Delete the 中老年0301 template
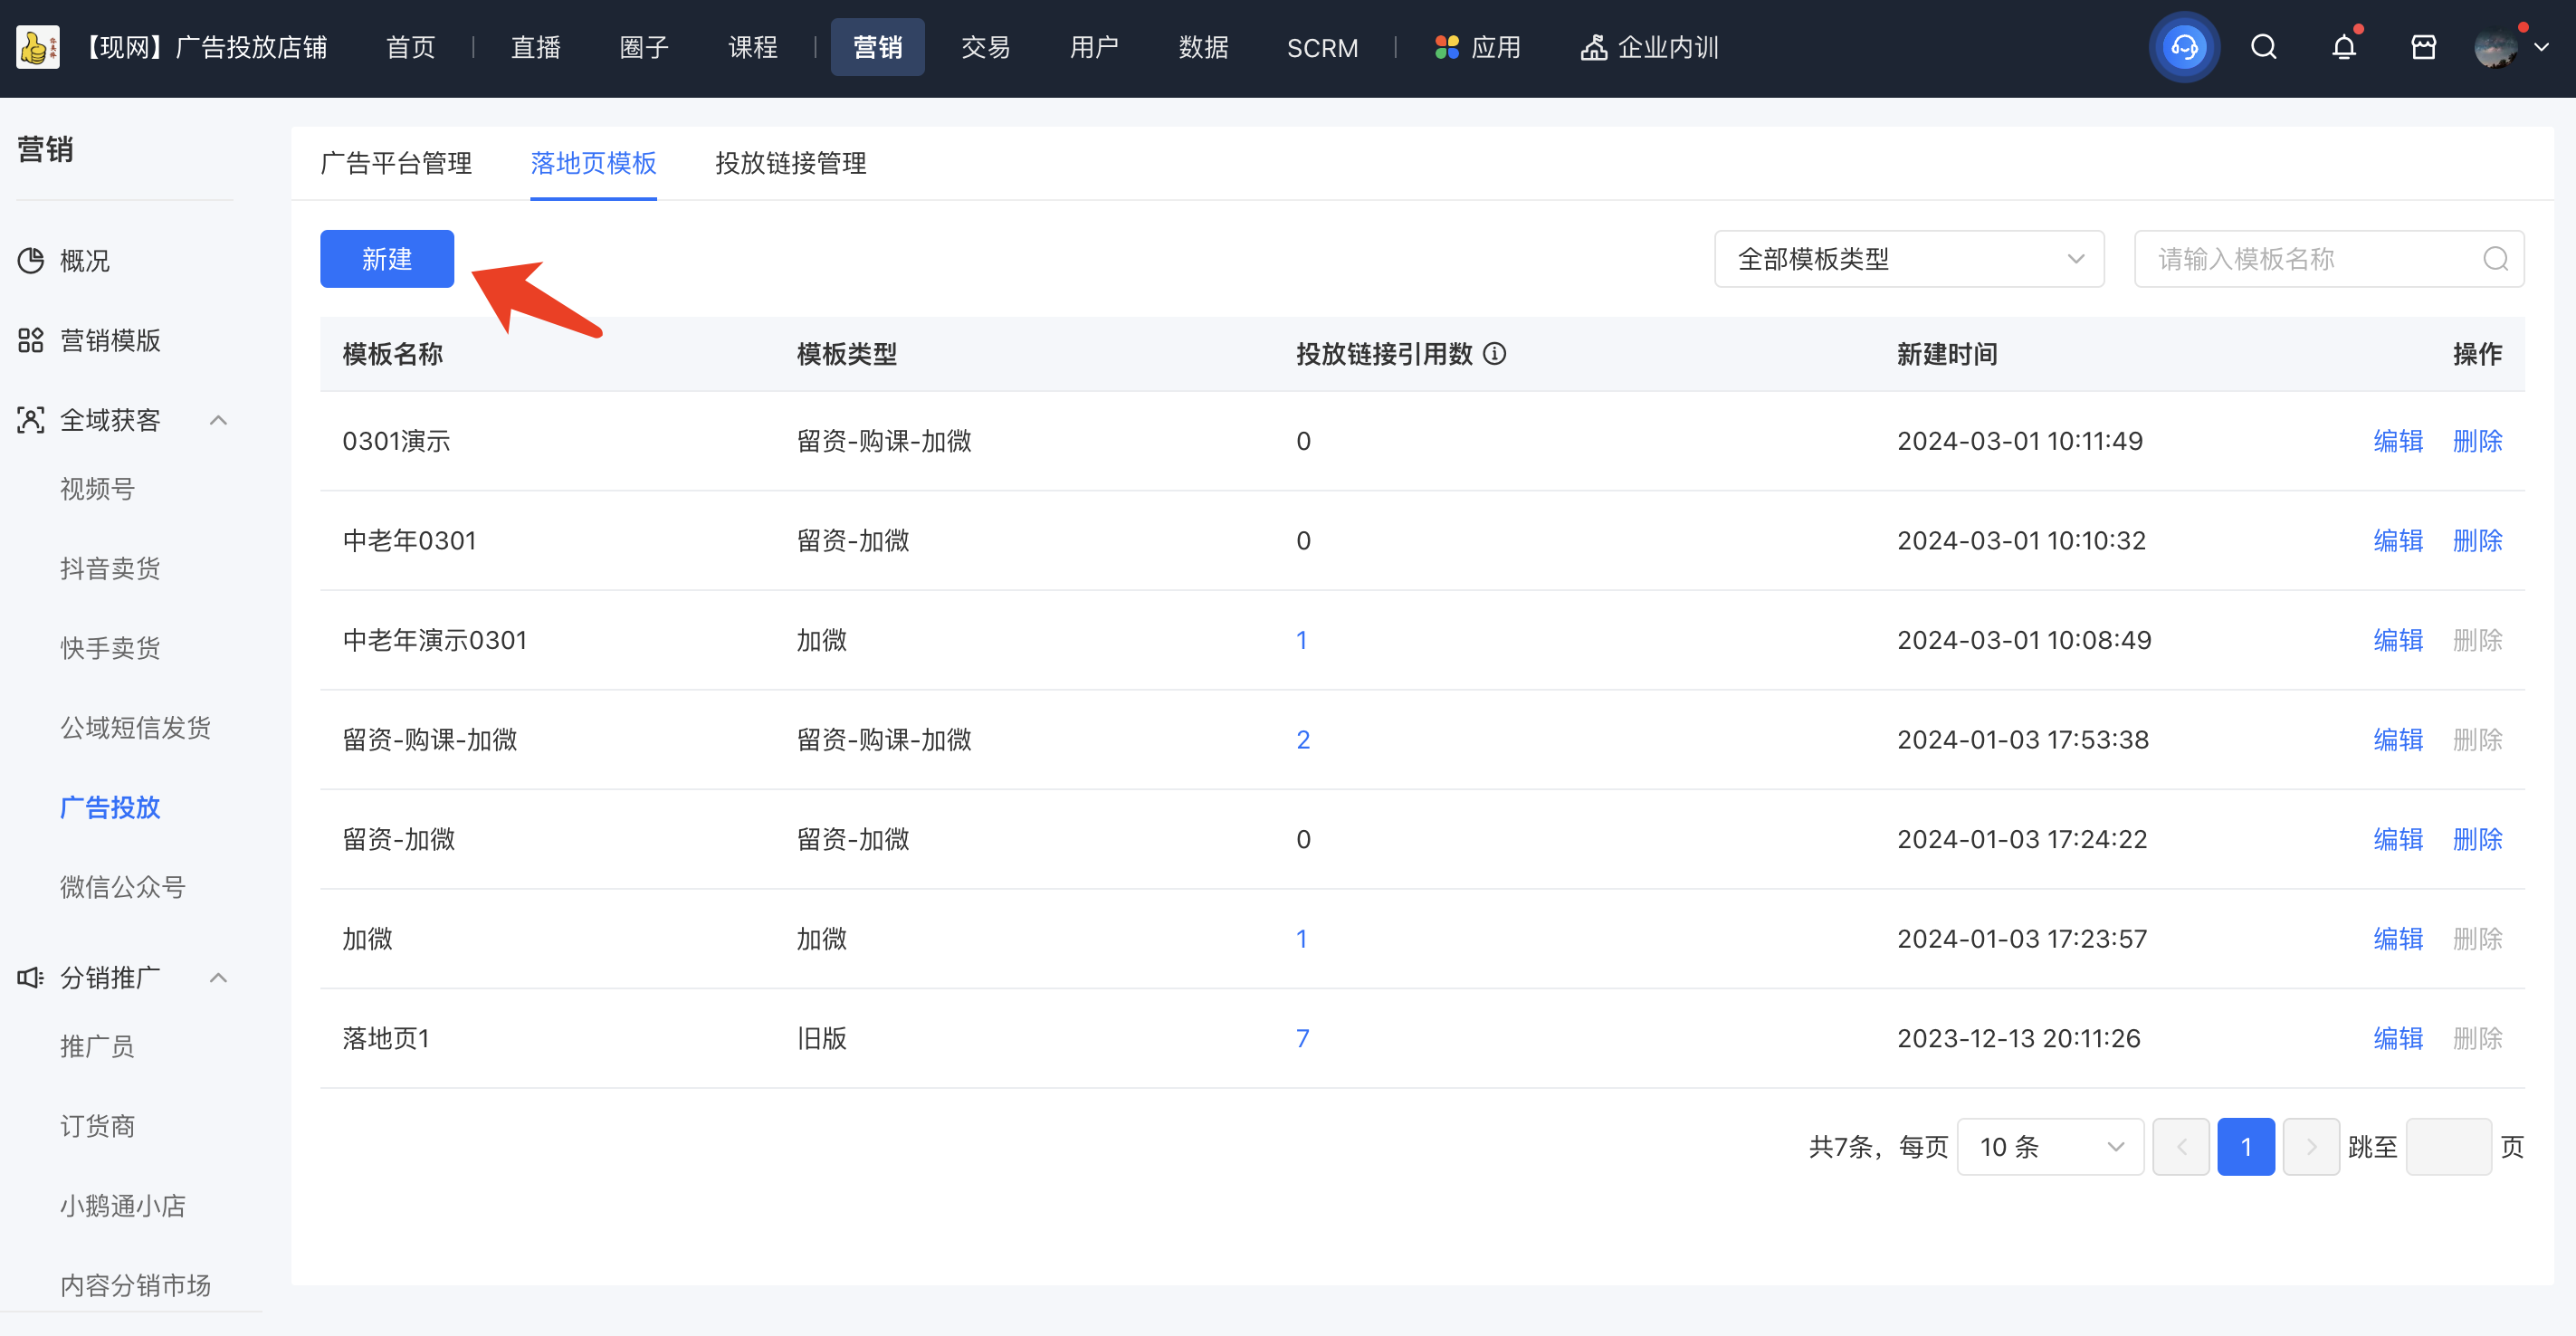Screen dimensions: 2576x1336 pyautogui.click(x=2478, y=540)
